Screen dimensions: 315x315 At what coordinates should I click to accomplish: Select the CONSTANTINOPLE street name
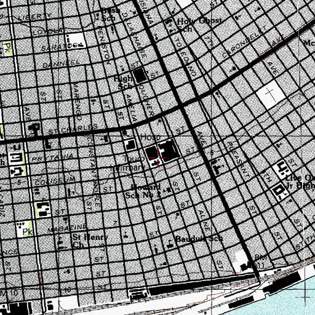[94, 171]
